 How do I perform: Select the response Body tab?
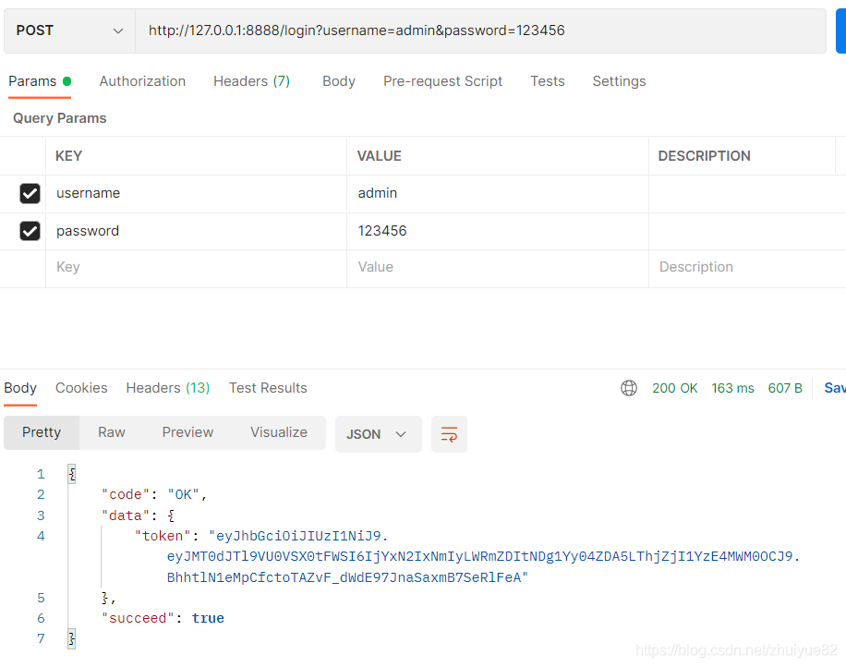pos(20,388)
